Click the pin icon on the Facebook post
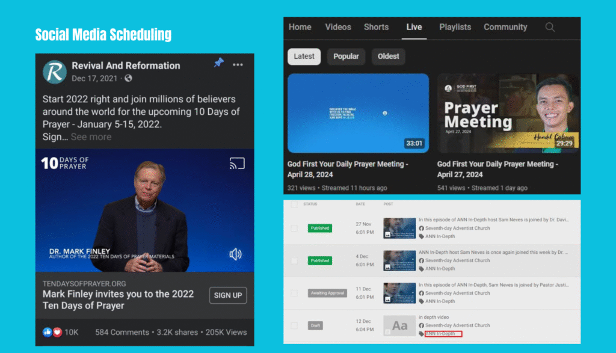Screen dimensions: 616x353 (219, 63)
